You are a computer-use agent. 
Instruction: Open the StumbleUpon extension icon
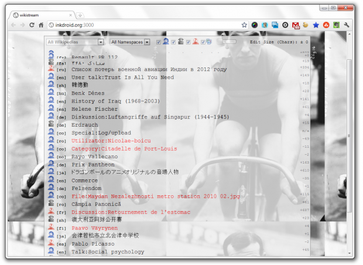(x=326, y=25)
